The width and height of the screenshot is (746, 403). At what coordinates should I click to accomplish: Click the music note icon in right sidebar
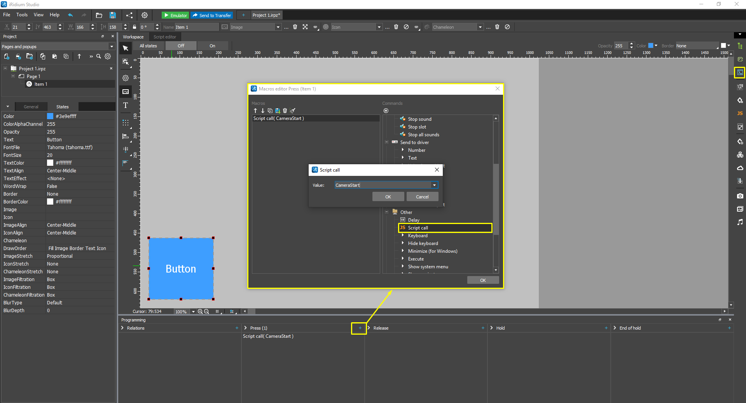click(x=740, y=222)
